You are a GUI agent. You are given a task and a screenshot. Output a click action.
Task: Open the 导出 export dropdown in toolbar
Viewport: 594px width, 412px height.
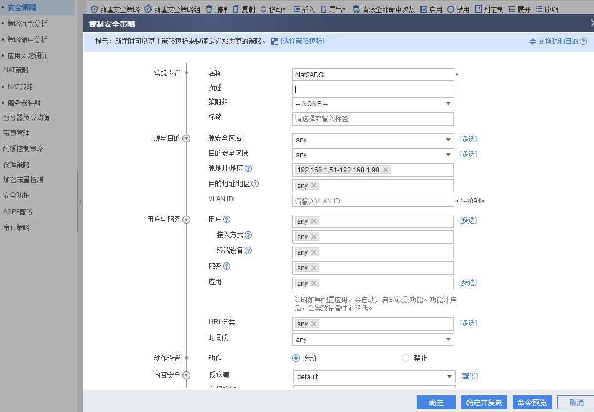coord(333,9)
